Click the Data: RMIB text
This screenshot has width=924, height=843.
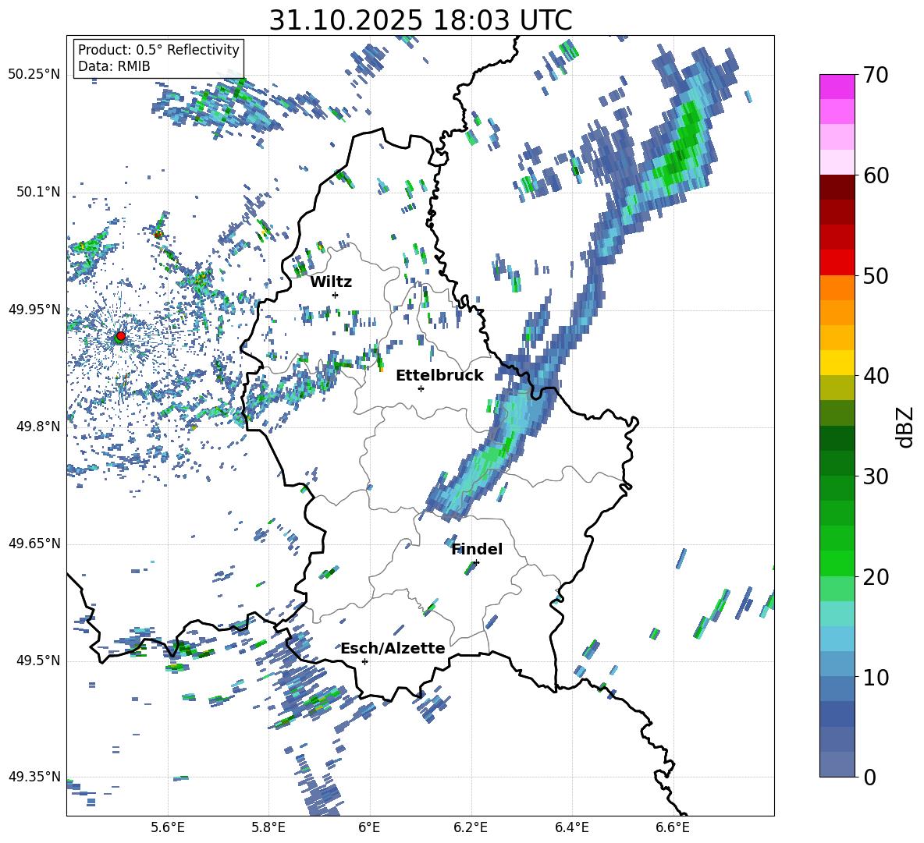pos(114,66)
